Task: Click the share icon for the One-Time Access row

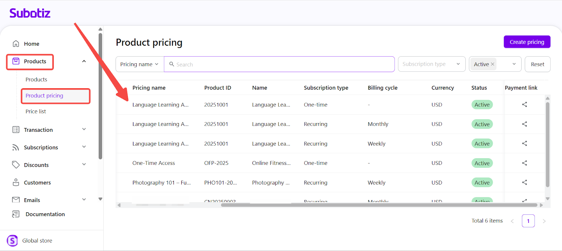Action: (524, 163)
